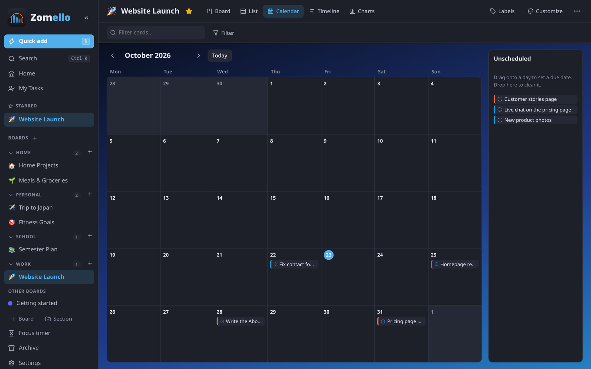Open the Filter dropdown
Viewport: 591px width, 369px height.
(223, 33)
